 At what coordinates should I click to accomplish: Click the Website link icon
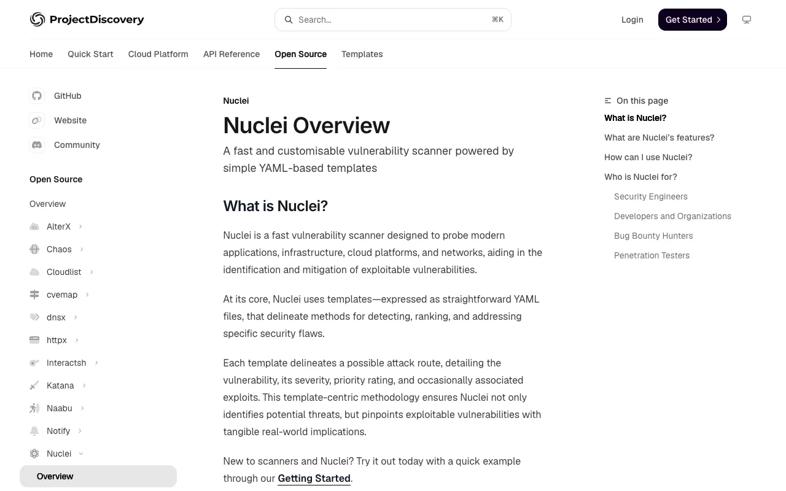pyautogui.click(x=37, y=120)
